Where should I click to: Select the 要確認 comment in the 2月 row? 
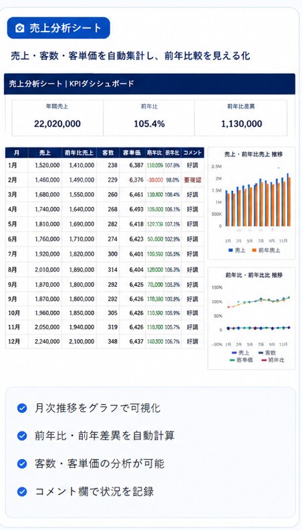pyautogui.click(x=192, y=180)
